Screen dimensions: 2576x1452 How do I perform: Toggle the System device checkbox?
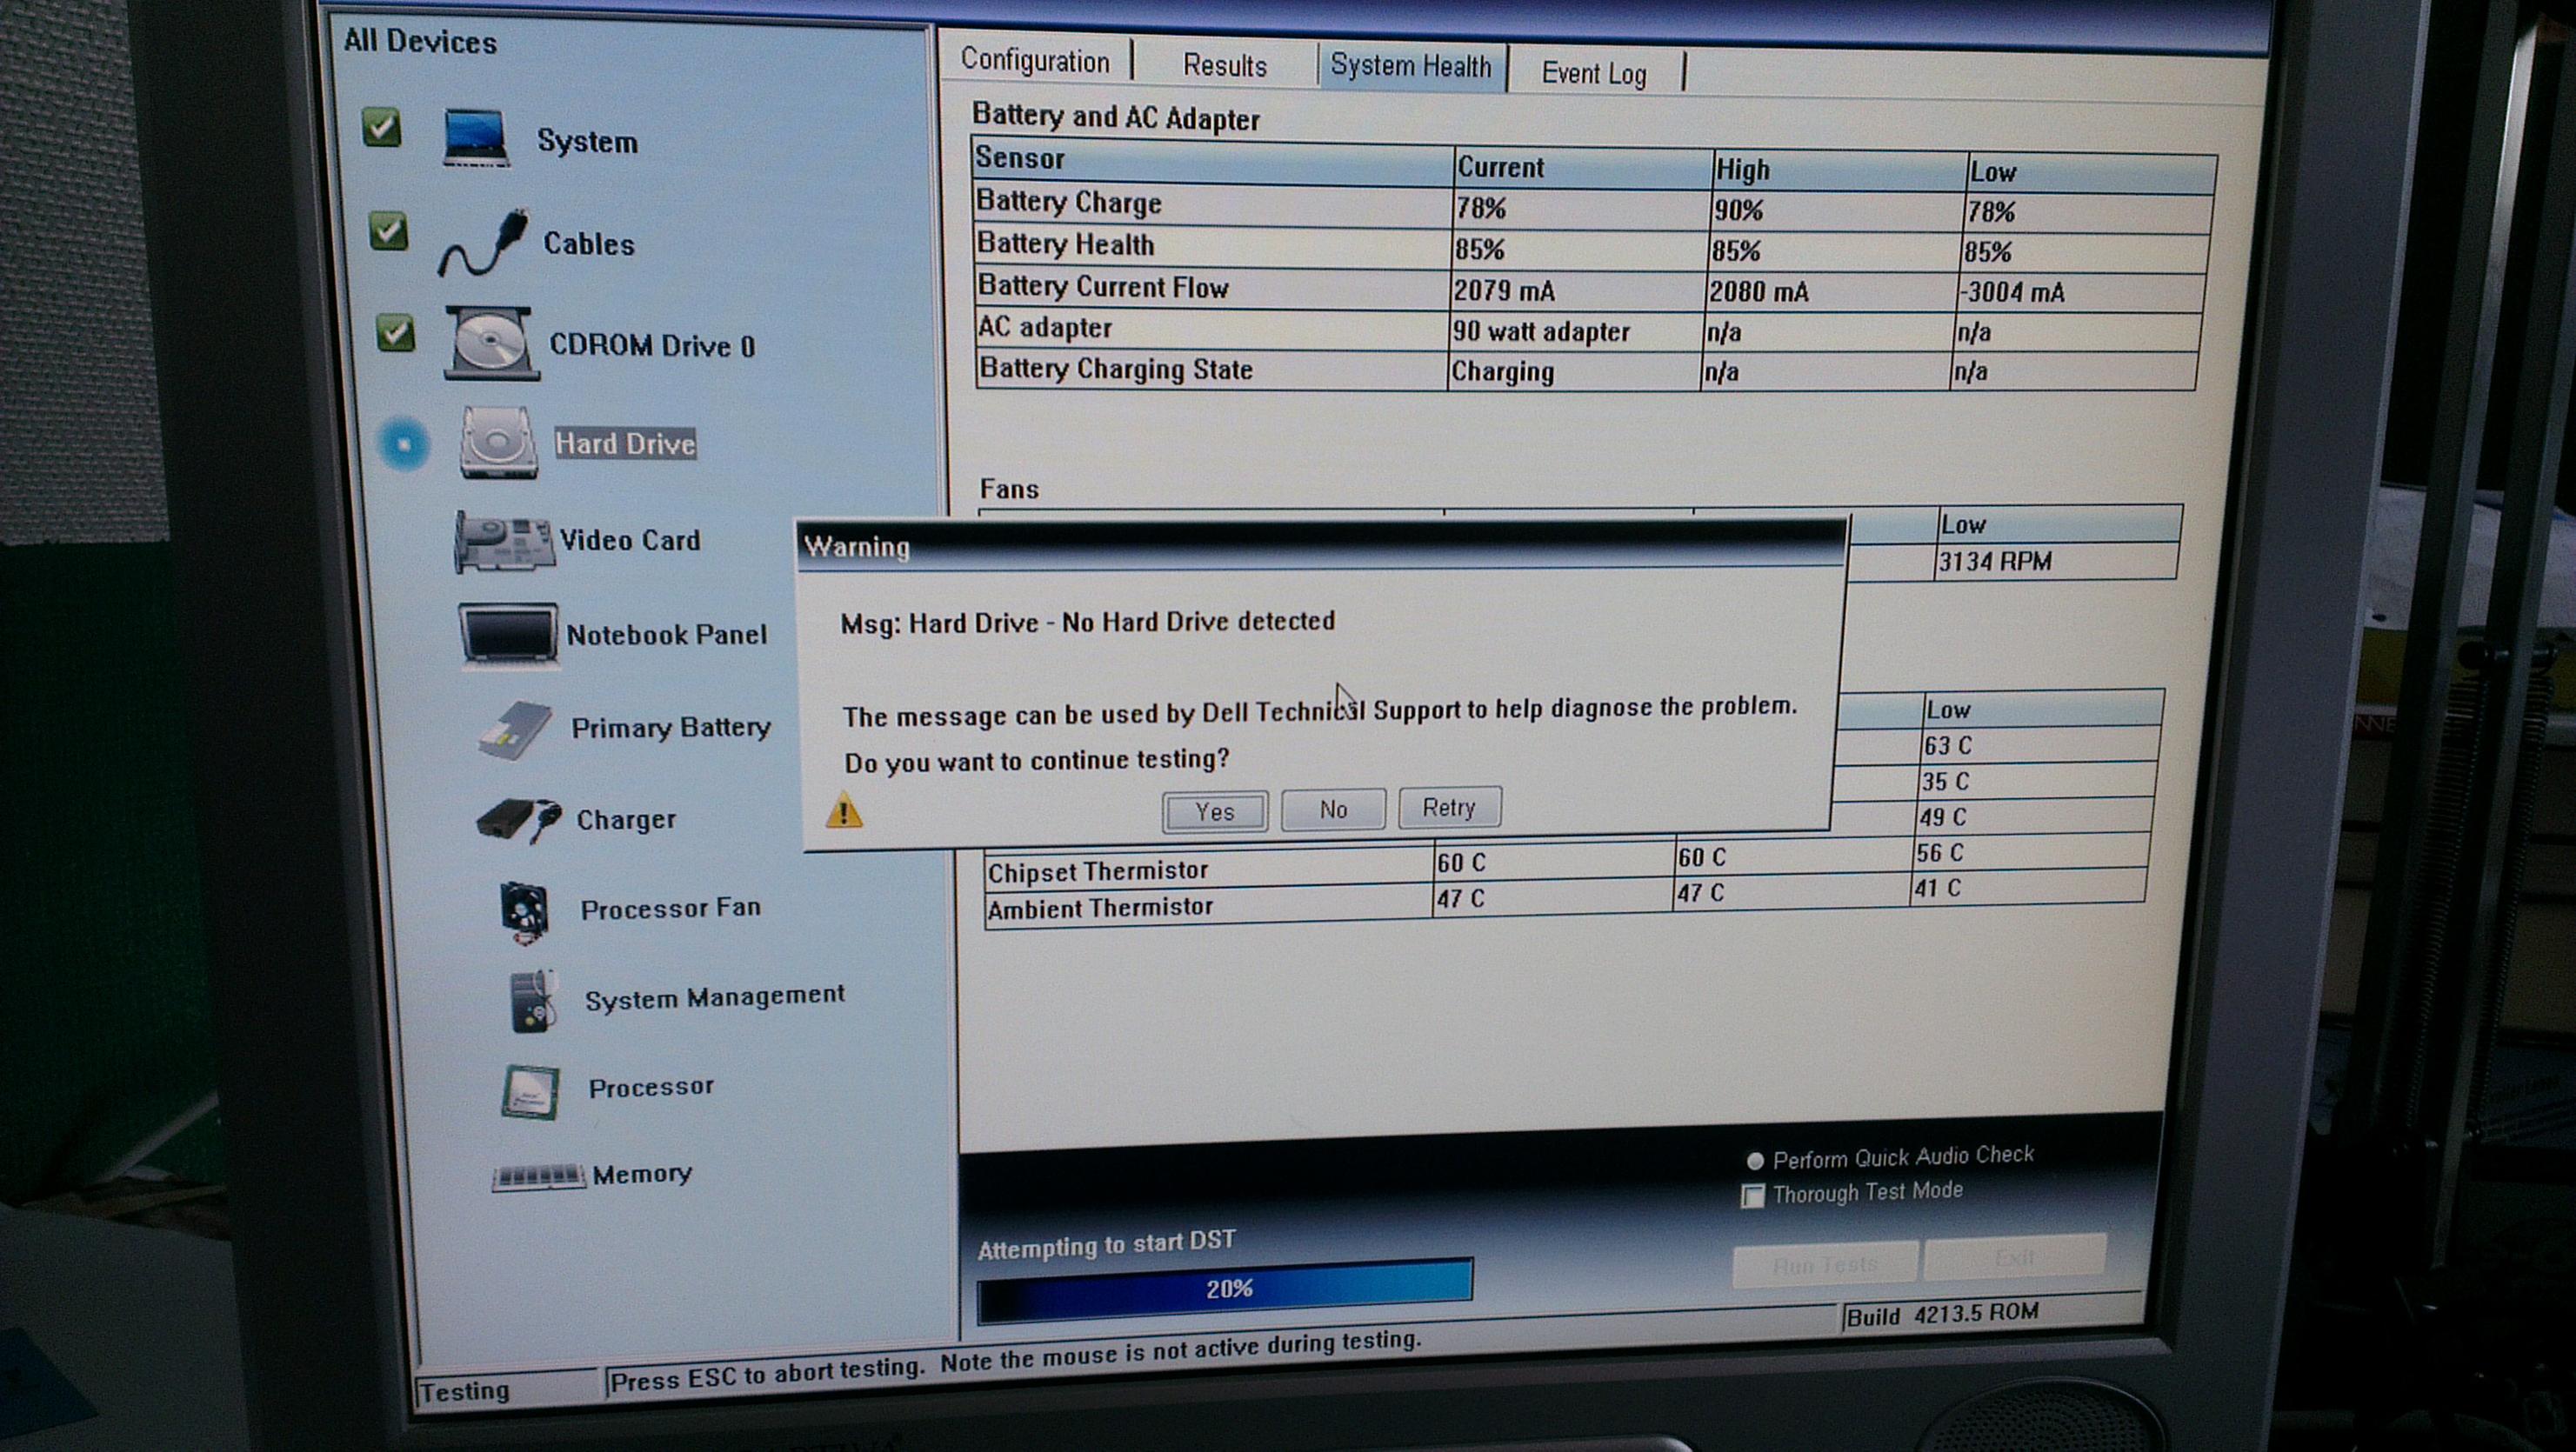coord(382,127)
